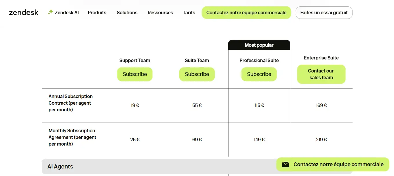The height and width of the screenshot is (176, 394).
Task: Subscribe to the Support Team plan
Action: pyautogui.click(x=135, y=74)
